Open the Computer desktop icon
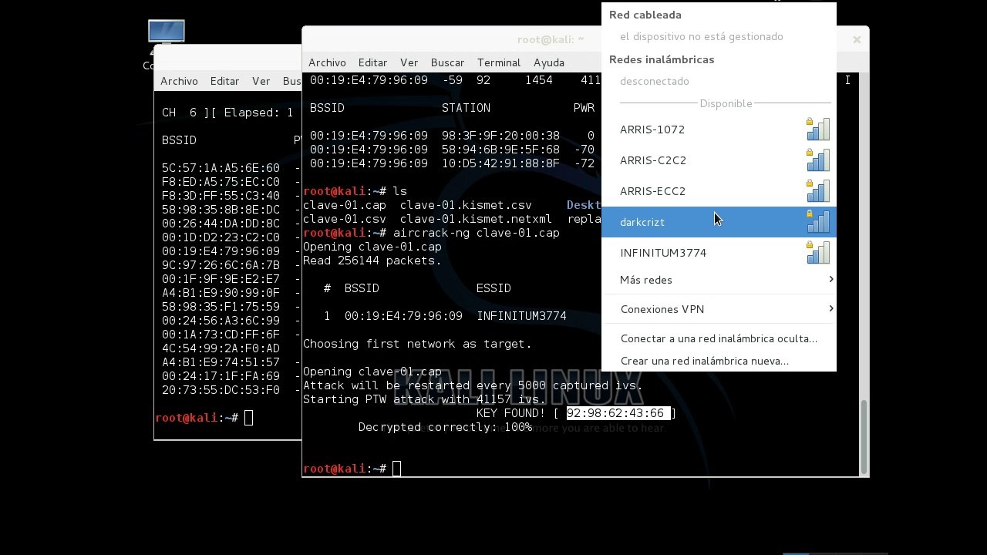The height and width of the screenshot is (555, 987). (166, 32)
